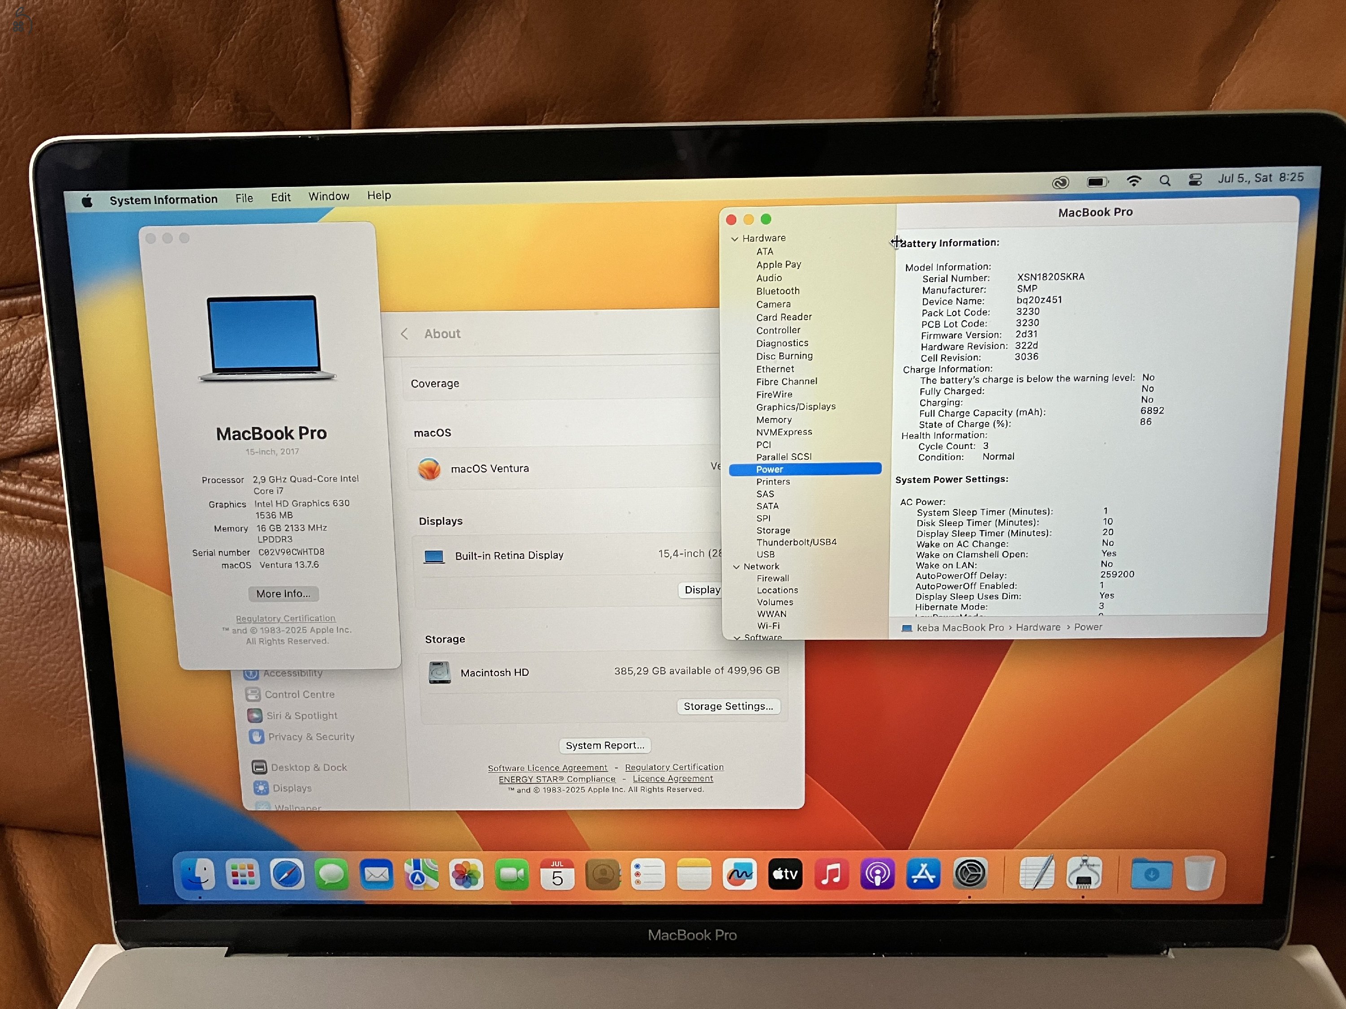
Task: Click Hardware in the path bar
Action: [x=1038, y=628]
